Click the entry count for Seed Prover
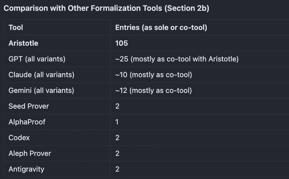Image resolution: width=289 pixels, height=179 pixels. tap(117, 106)
